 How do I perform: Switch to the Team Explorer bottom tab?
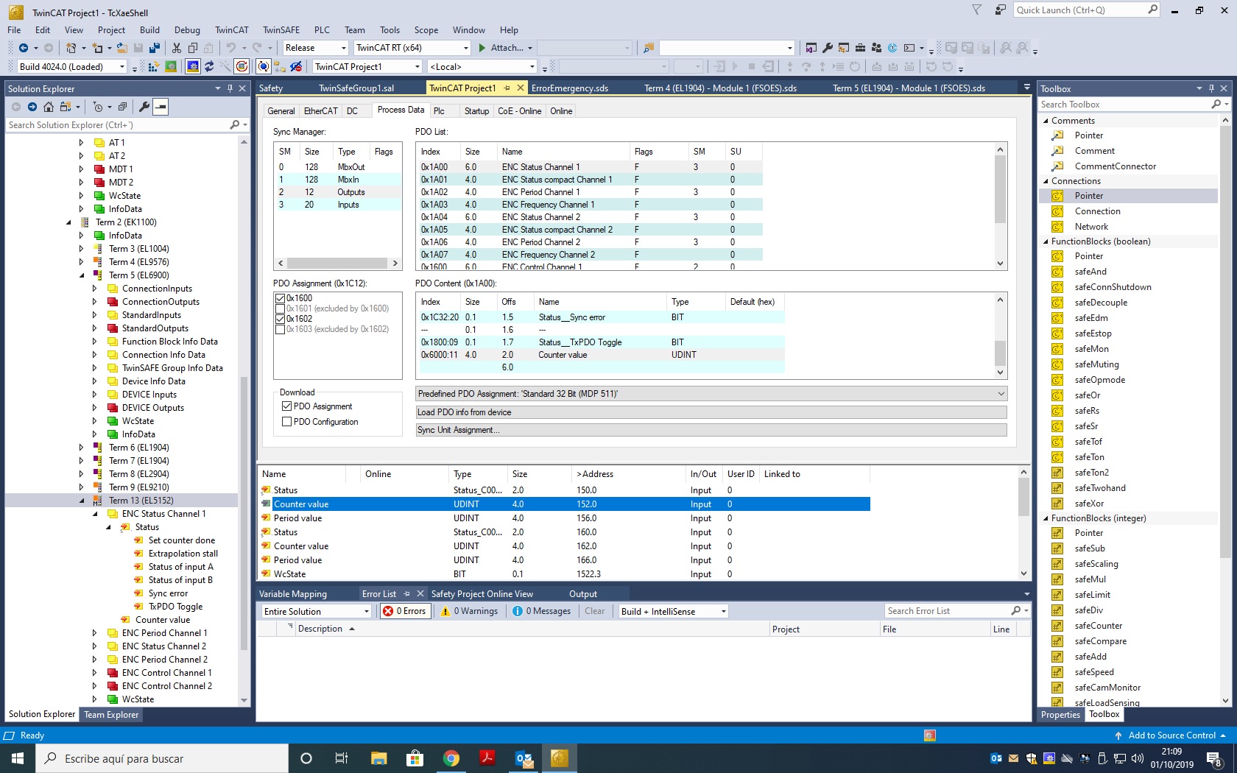point(111,715)
